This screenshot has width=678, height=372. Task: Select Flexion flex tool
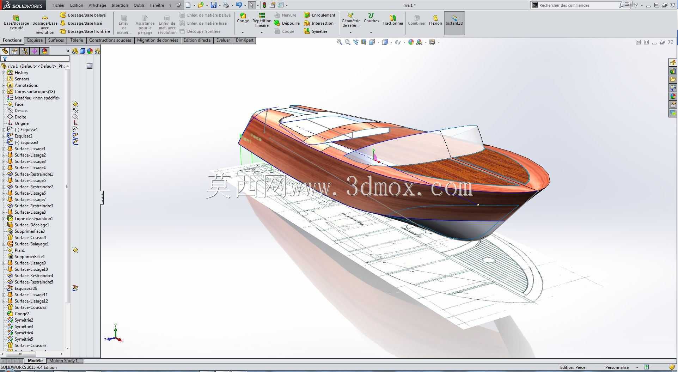pyautogui.click(x=435, y=20)
